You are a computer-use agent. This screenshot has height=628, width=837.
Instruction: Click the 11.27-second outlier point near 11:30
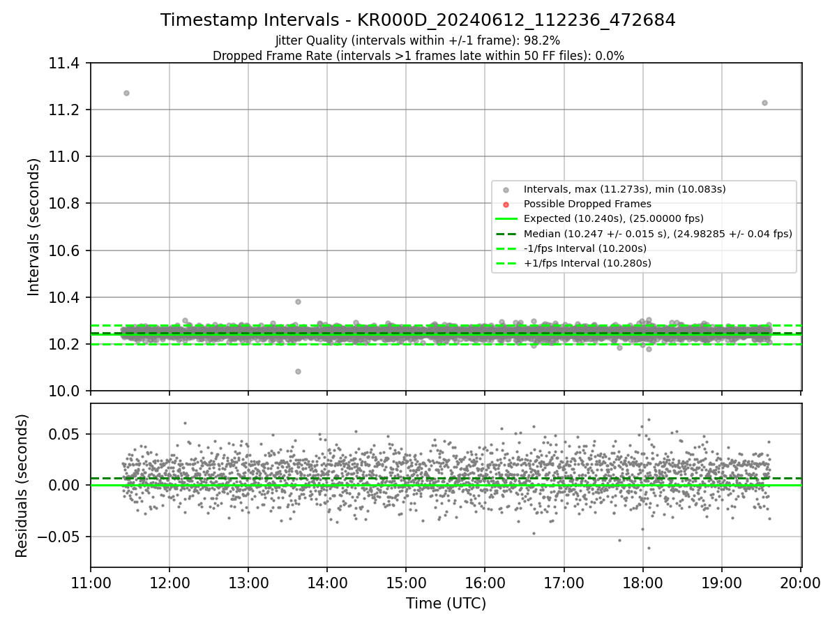pyautogui.click(x=126, y=93)
